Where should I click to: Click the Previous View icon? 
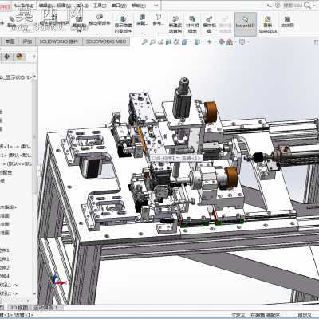(160, 41)
